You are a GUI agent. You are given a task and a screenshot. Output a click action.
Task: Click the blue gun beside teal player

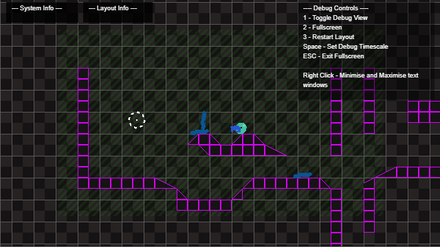[235, 129]
